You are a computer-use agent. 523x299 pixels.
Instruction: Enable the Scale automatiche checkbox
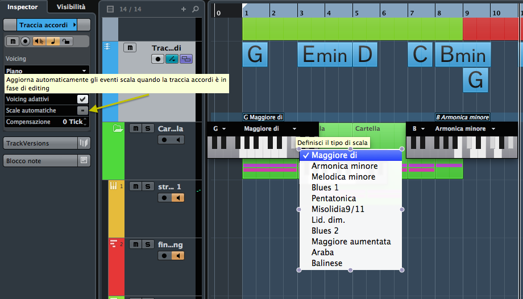coord(82,110)
